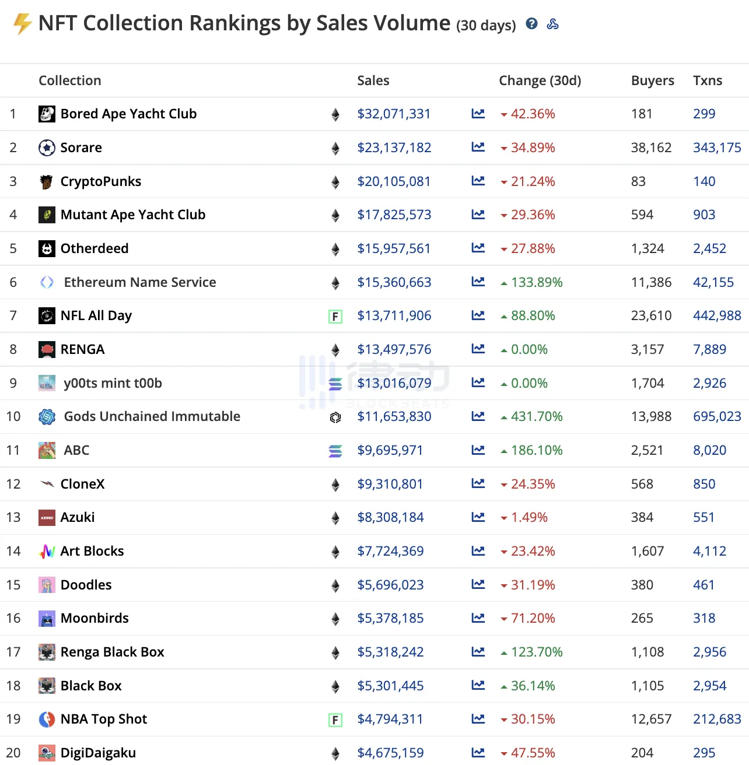Click the Art Blocks logo thumbnail
The height and width of the screenshot is (765, 749).
[47, 551]
